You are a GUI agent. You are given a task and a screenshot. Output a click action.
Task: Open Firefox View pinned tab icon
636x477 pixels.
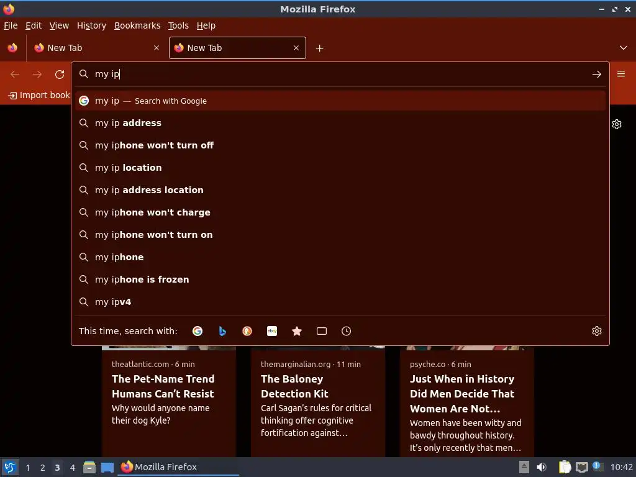coord(12,48)
